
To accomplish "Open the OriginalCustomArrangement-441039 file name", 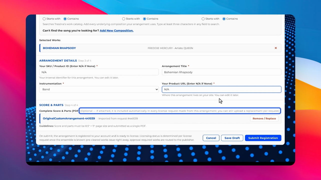I will click(x=69, y=118).
